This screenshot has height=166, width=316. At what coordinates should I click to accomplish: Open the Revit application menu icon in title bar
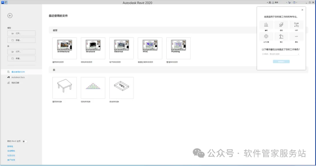point(3,2)
